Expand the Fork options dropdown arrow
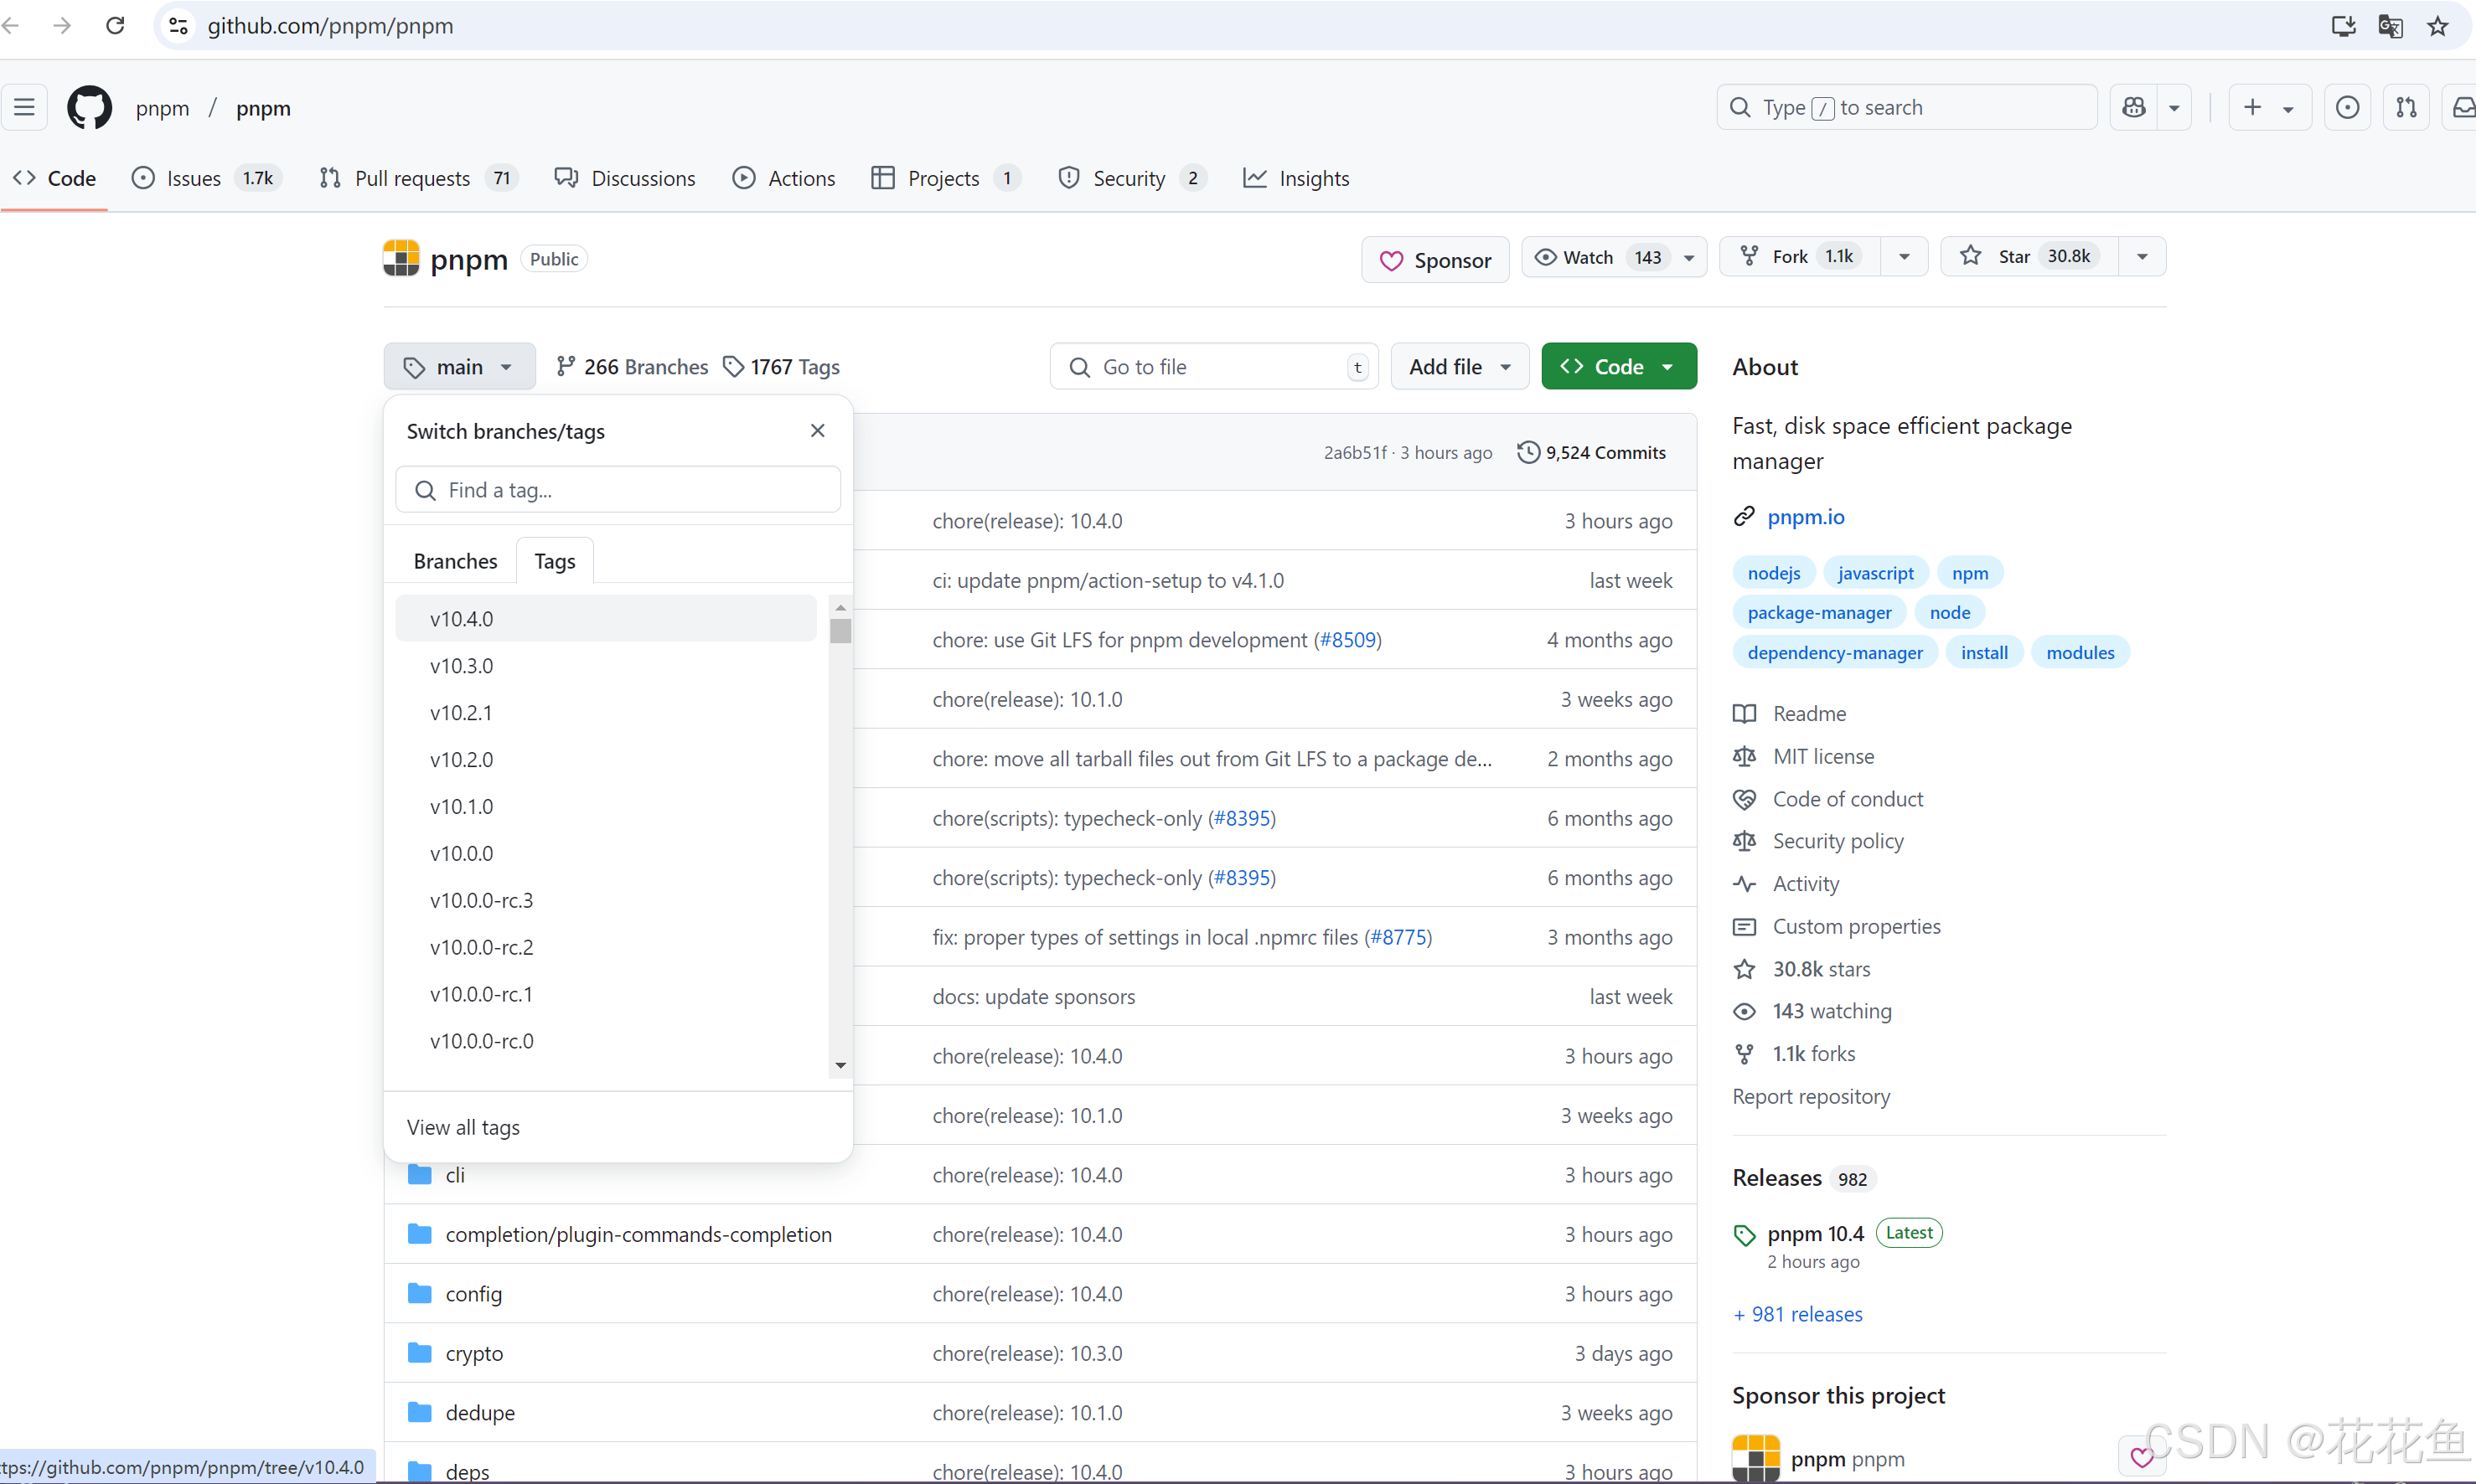 [1905, 257]
